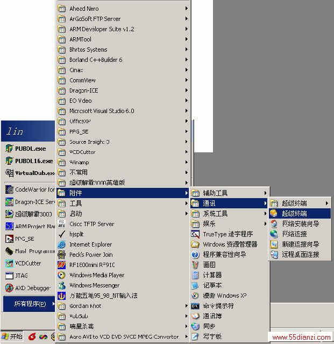
Task: Select the 通讯 communications submenu
Action: pos(229,203)
